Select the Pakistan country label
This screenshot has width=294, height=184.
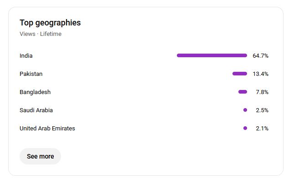point(31,74)
